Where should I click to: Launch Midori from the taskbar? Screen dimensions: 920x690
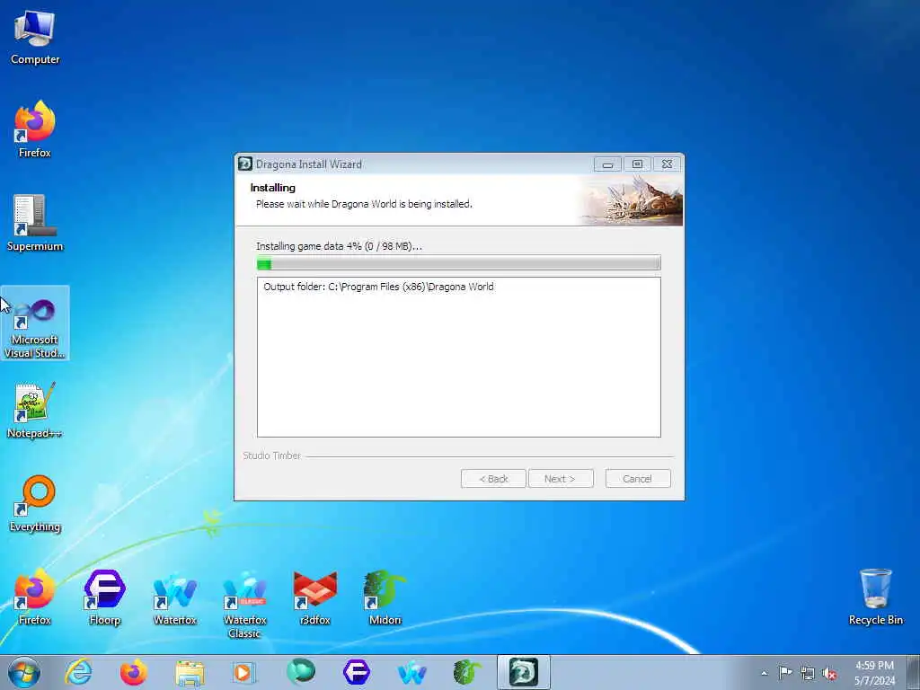pos(467,672)
